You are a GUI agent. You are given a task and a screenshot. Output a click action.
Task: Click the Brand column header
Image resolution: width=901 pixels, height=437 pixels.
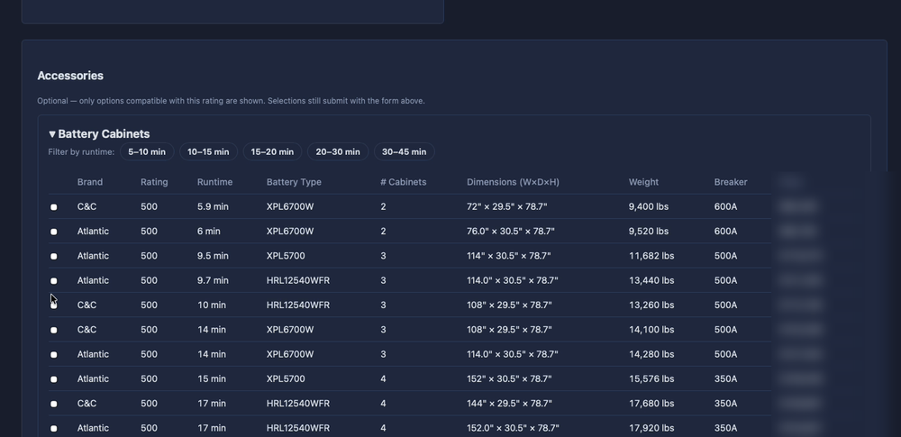coord(89,182)
